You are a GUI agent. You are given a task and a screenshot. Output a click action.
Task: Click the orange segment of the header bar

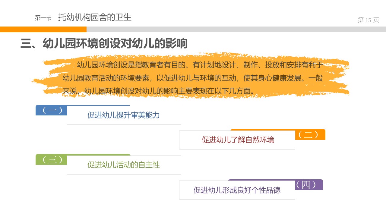pyautogui.click(x=43, y=29)
